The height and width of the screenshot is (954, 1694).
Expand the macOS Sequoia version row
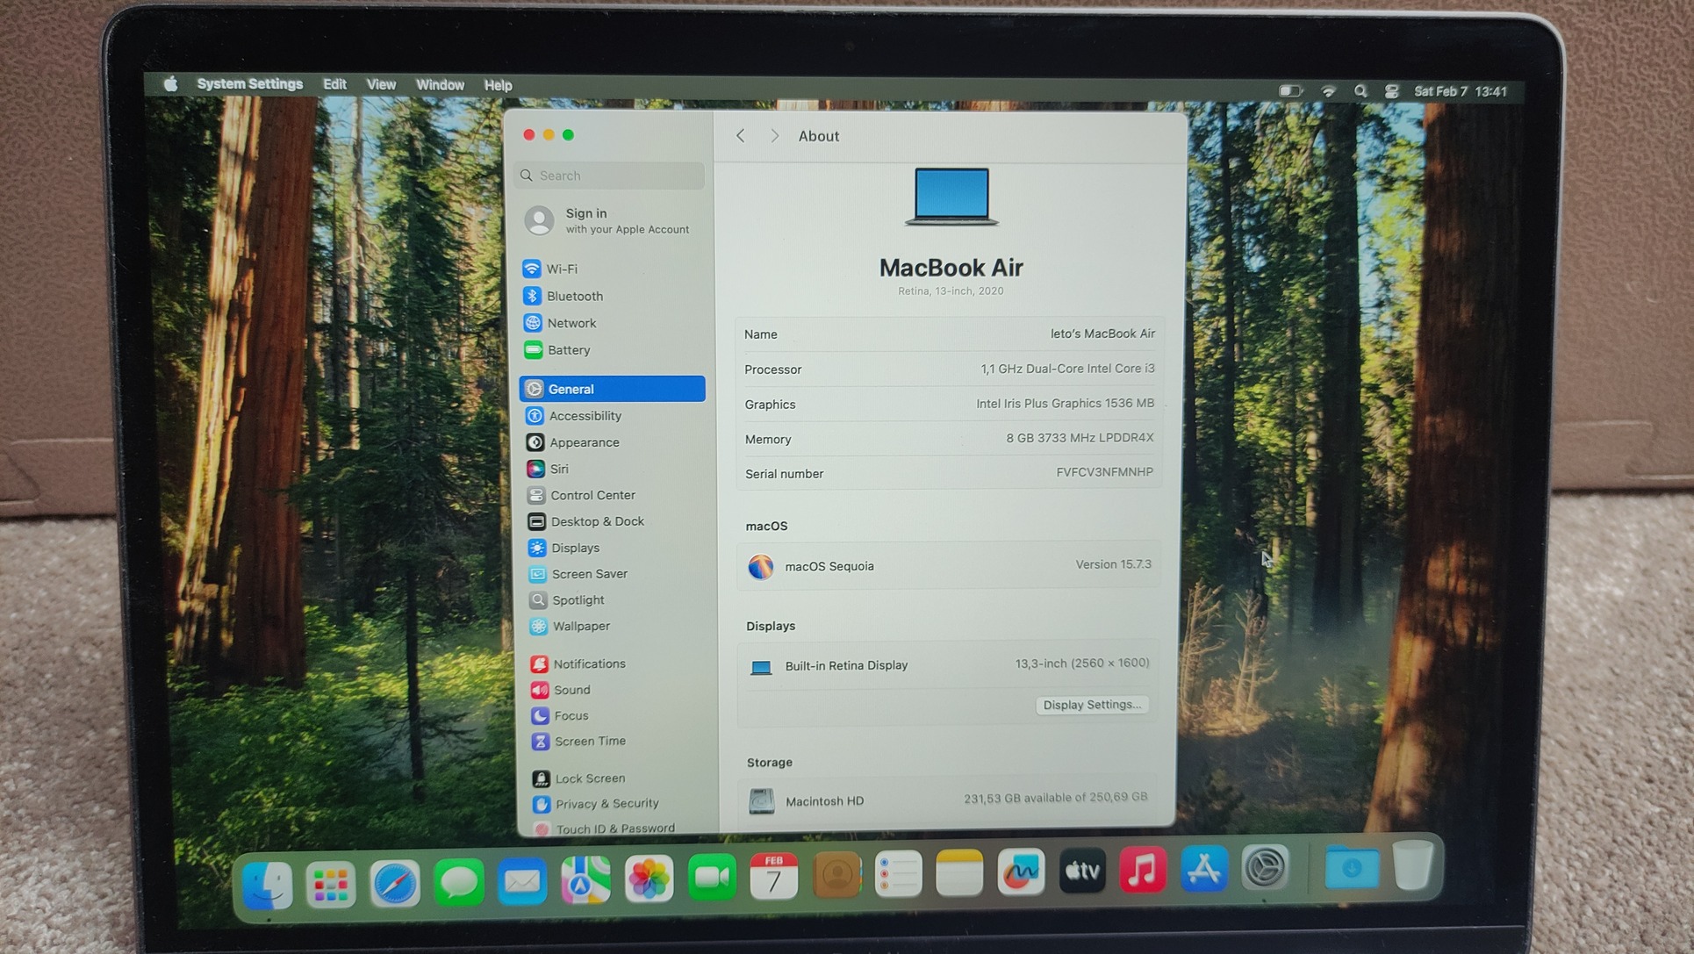click(949, 565)
